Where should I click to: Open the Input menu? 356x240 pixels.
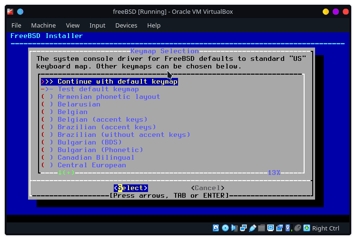point(98,25)
